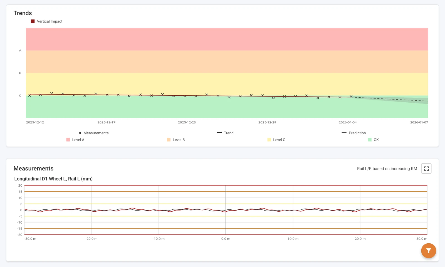Screen dimensions: 445x267
Task: Click the Trends panel heading
Action: (x=23, y=13)
